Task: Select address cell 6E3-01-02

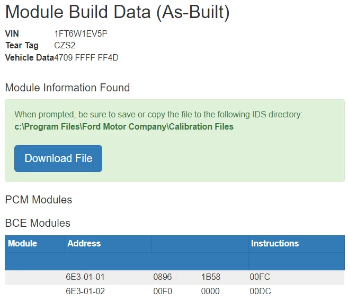Action: point(85,291)
